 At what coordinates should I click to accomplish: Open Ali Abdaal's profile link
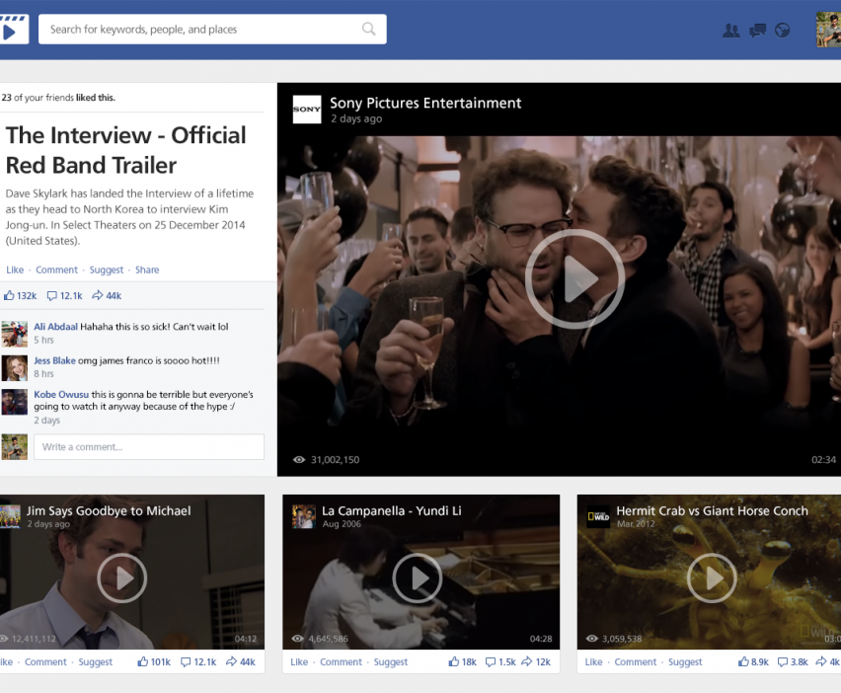tap(53, 327)
